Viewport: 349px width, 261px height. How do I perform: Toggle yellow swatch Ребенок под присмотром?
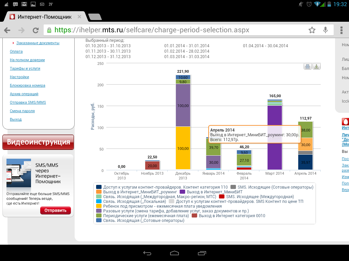[99, 206]
